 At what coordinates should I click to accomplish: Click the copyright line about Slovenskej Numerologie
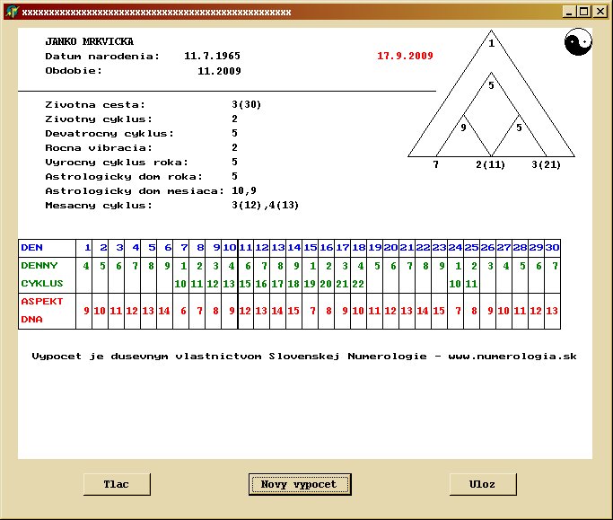304,357
